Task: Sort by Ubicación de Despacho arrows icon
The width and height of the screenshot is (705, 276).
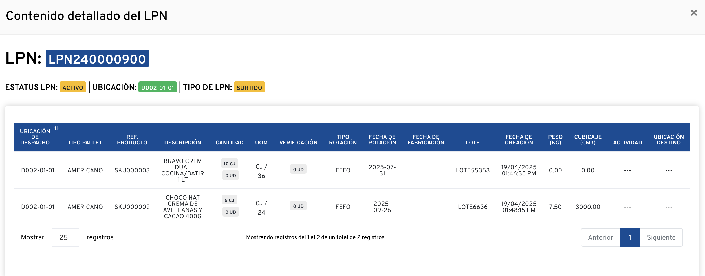Action: [56, 128]
